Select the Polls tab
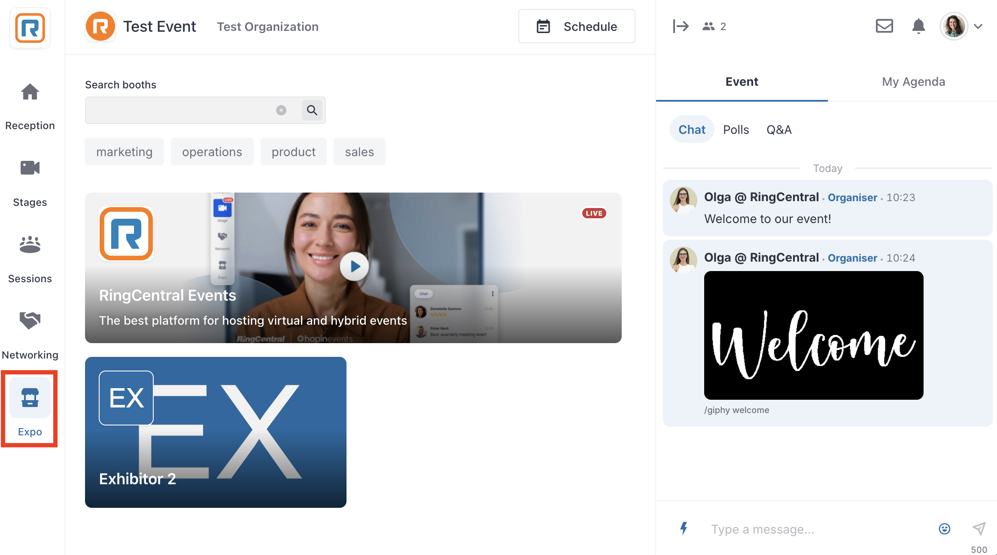 736,130
